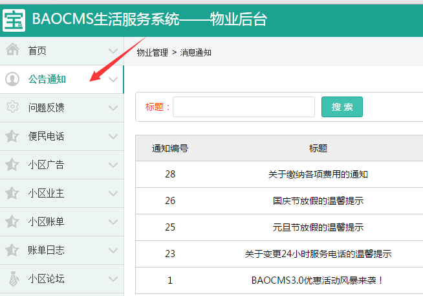
Task: Click 物业管理 in the breadcrumb
Action: pyautogui.click(x=153, y=52)
